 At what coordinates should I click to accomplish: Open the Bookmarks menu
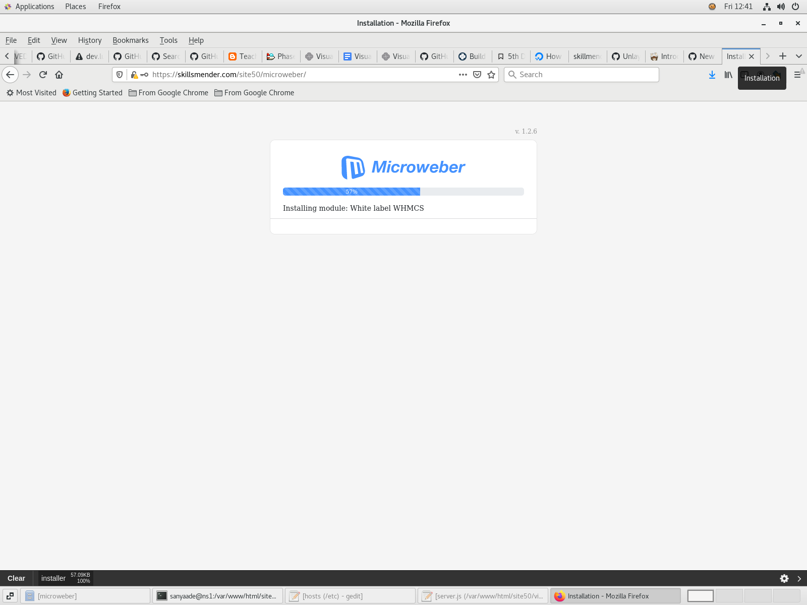[x=131, y=40]
